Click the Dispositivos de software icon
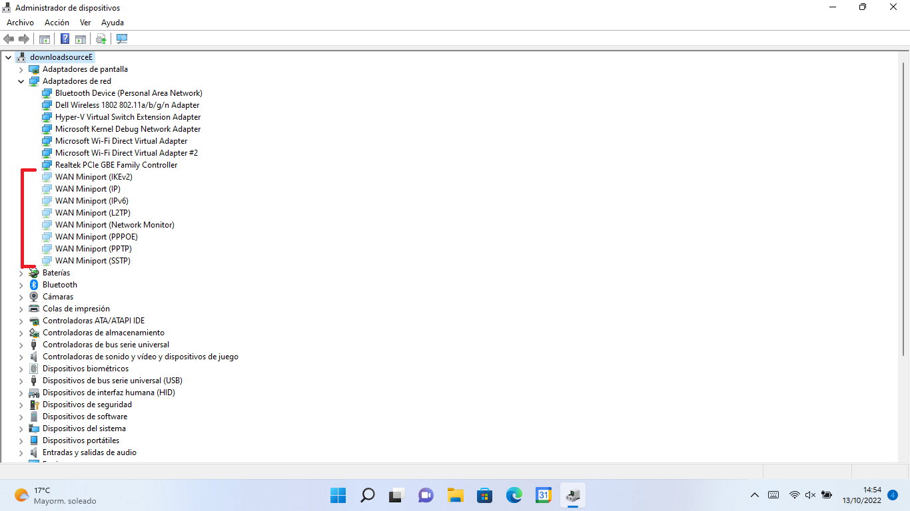 34,417
